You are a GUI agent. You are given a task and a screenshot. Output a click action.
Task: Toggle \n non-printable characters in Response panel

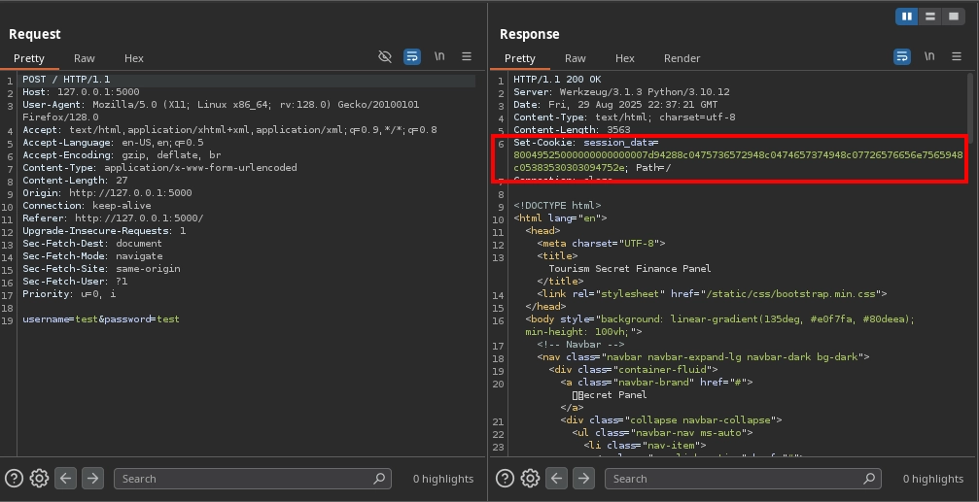click(929, 57)
